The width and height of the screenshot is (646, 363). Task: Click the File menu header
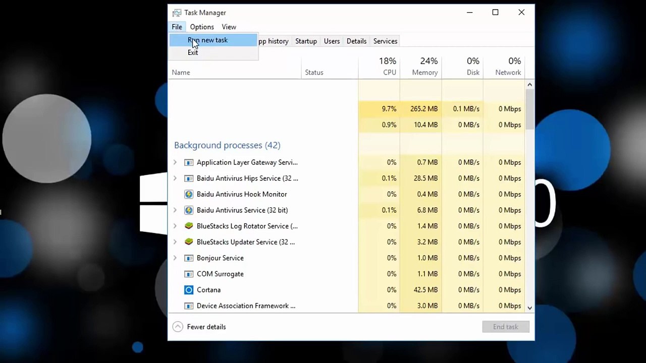[x=177, y=27]
